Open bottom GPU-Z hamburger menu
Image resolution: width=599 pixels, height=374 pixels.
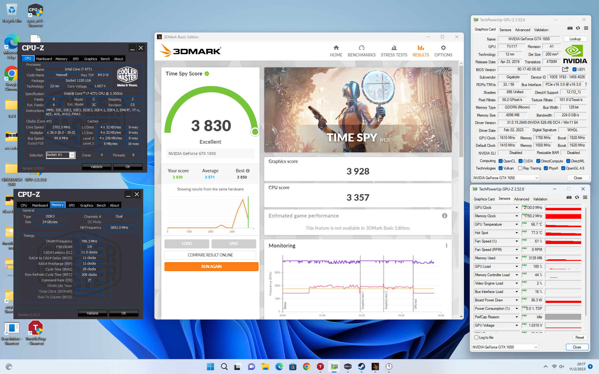[x=585, y=197]
